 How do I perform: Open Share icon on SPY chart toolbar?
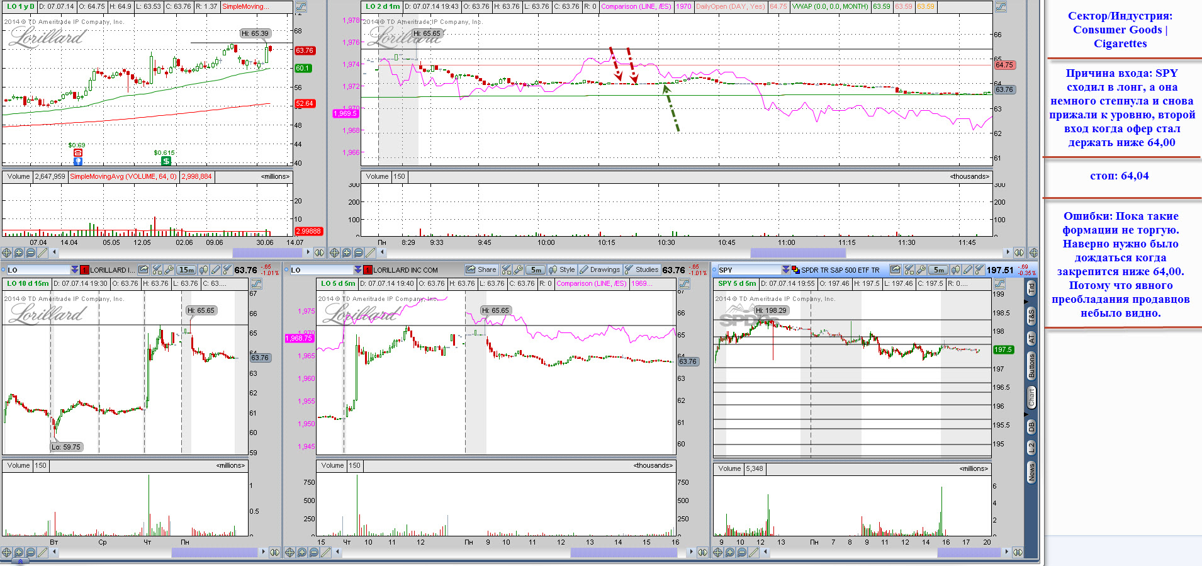pos(896,270)
